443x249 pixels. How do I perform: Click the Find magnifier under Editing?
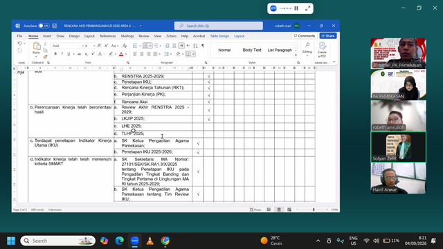[307, 45]
